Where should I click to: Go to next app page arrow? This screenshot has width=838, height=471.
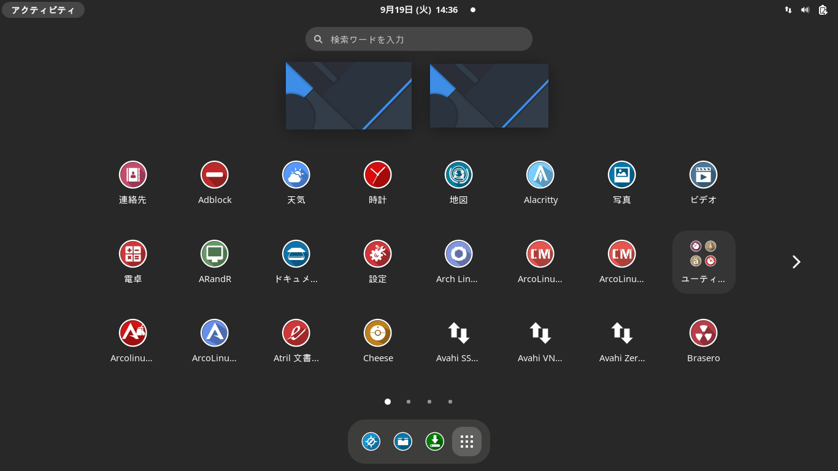pos(796,262)
